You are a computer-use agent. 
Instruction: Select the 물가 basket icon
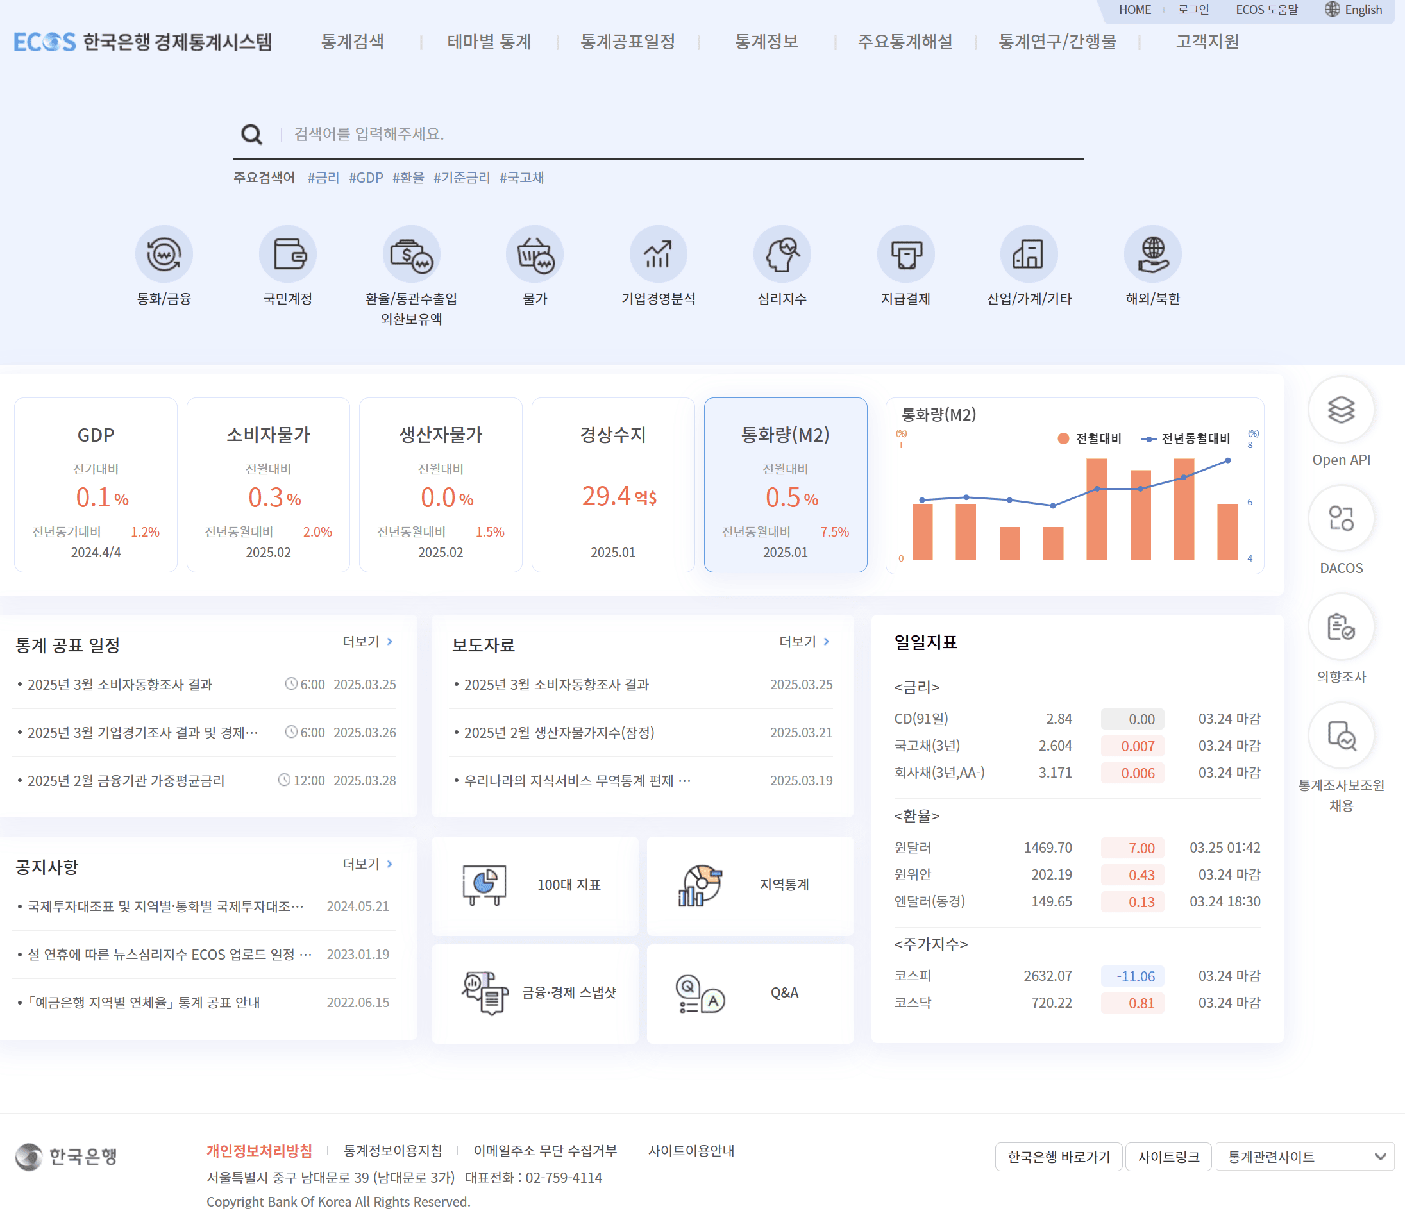tap(534, 255)
